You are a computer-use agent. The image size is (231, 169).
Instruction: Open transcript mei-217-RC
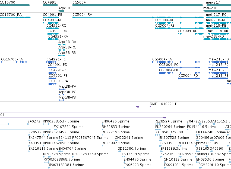click(216, 15)
